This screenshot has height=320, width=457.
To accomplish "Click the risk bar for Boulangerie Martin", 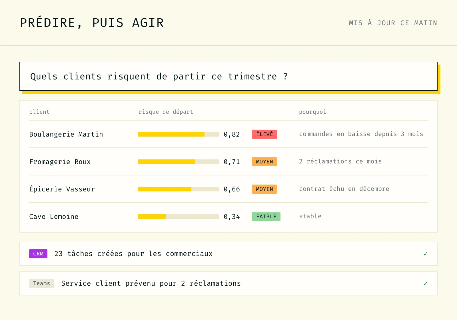I will coord(179,134).
